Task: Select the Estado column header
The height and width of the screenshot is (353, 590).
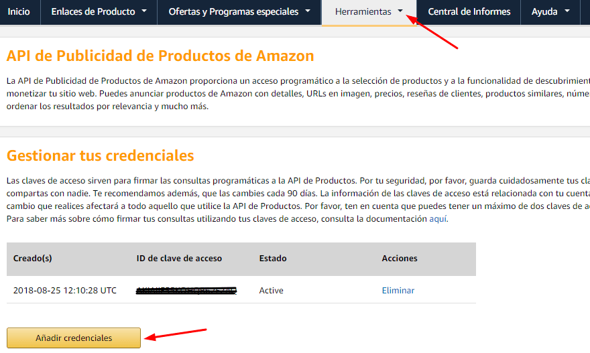Action: tap(273, 259)
